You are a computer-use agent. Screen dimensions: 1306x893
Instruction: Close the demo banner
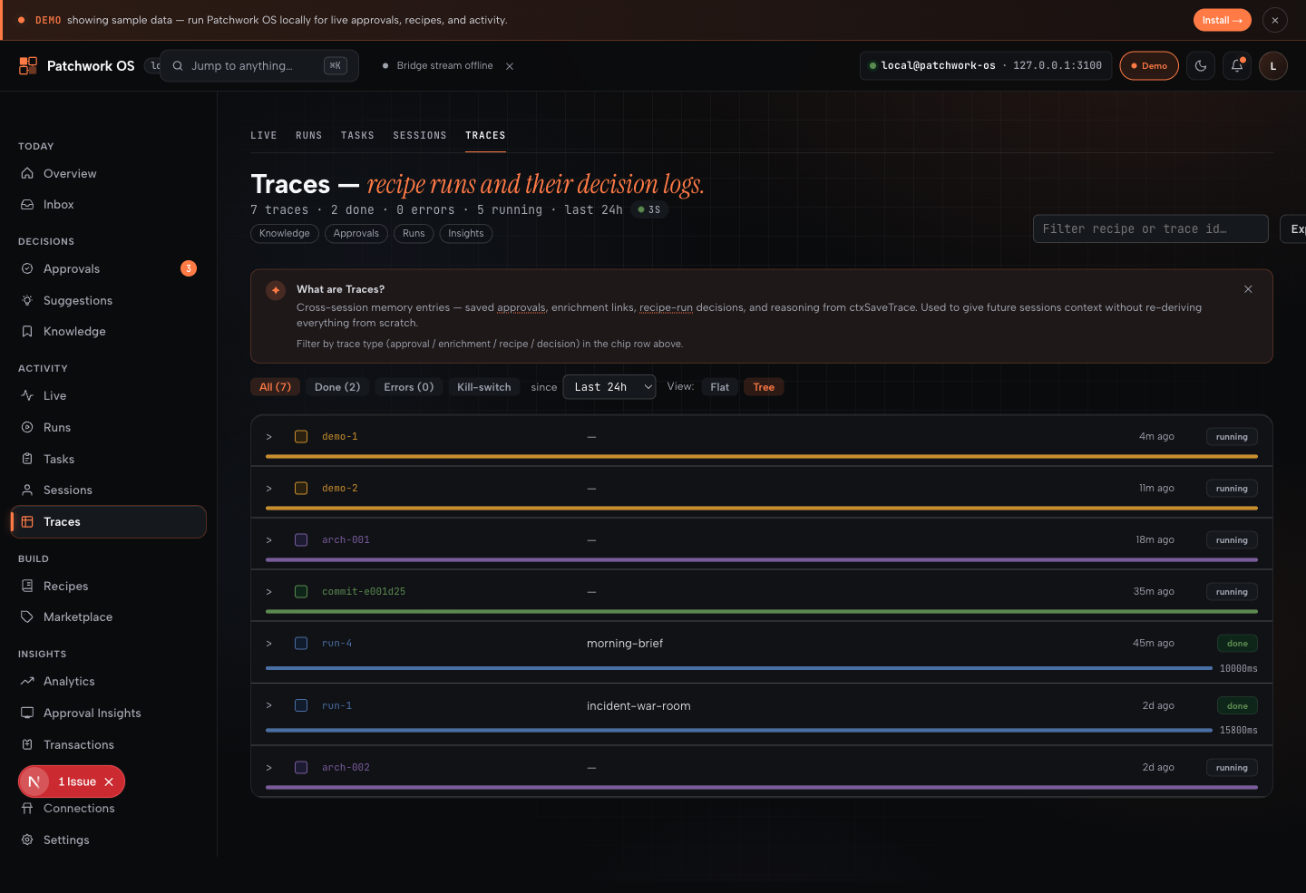coord(1275,20)
